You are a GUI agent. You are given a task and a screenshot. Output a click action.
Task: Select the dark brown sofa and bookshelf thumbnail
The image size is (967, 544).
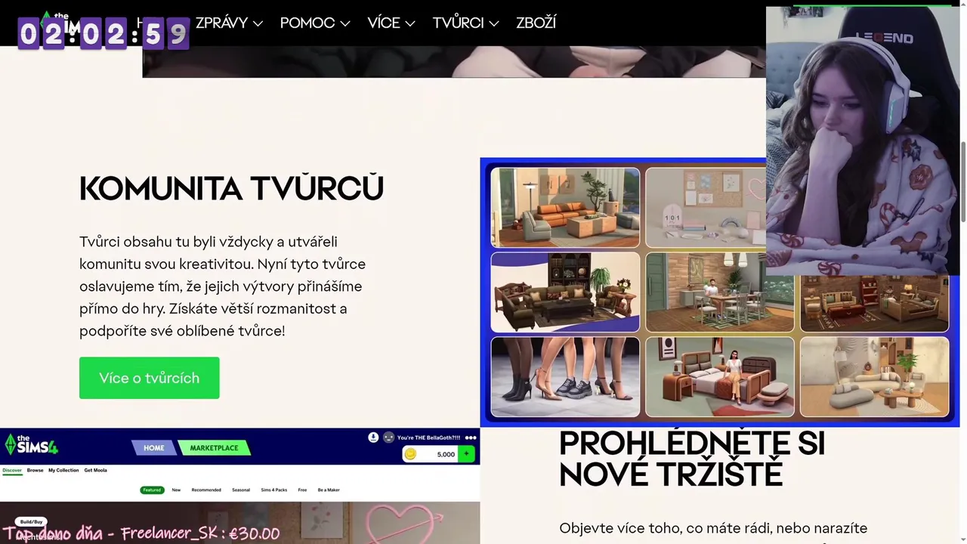(x=565, y=292)
